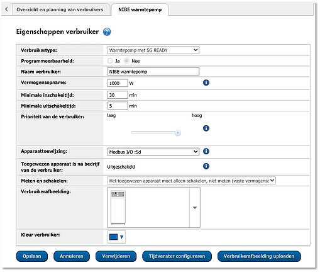Select Nee for Programmeerbaarheid
Viewport: 320px width, 272px height.
126,61
